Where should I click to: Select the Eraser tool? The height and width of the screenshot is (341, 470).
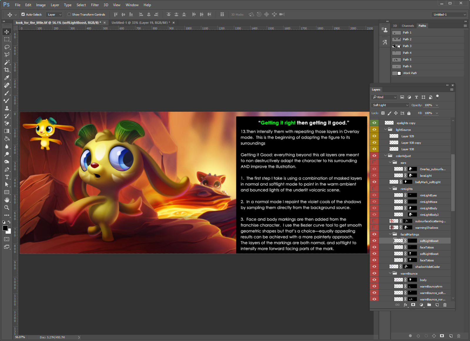tap(7, 123)
